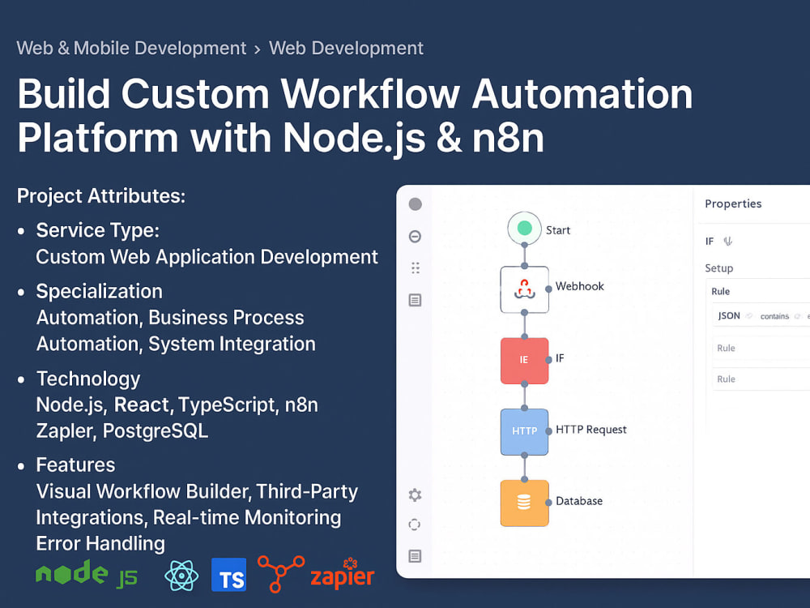
Task: Open the JSON field dropdown in rule
Action: tap(734, 315)
